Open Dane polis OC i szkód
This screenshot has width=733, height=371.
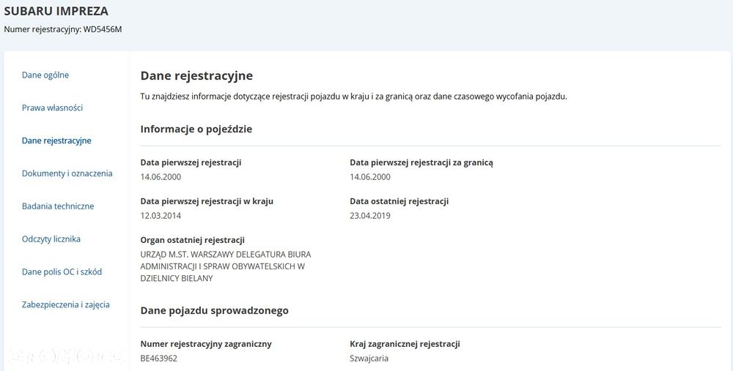(62, 272)
